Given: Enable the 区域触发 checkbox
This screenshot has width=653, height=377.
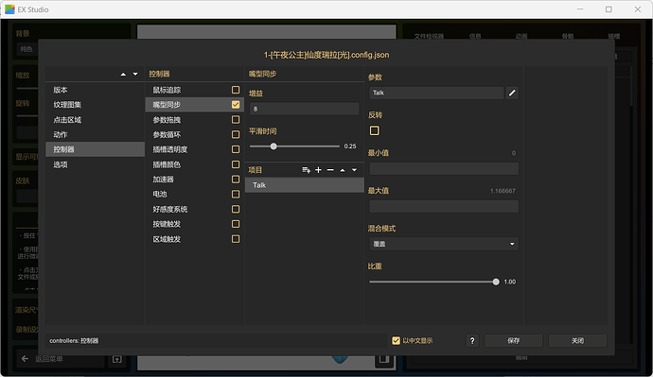Looking at the screenshot, I should 236,239.
